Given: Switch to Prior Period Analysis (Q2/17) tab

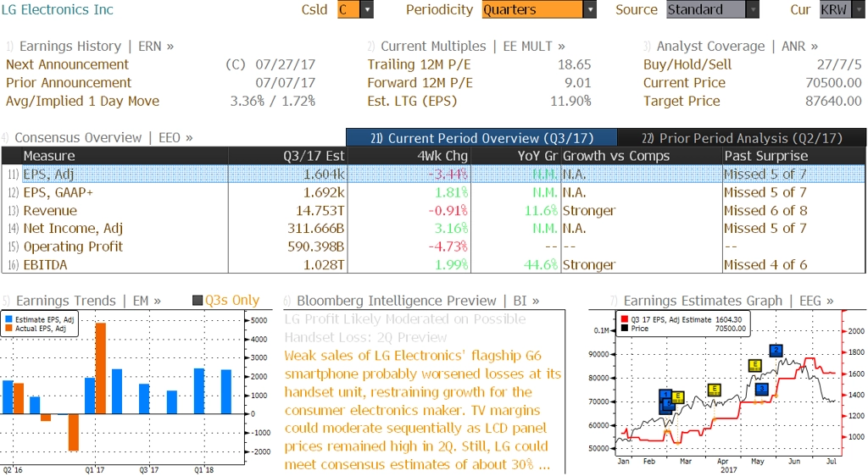Looking at the screenshot, I should [742, 138].
